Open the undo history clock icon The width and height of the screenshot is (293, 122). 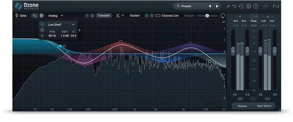(241, 6)
